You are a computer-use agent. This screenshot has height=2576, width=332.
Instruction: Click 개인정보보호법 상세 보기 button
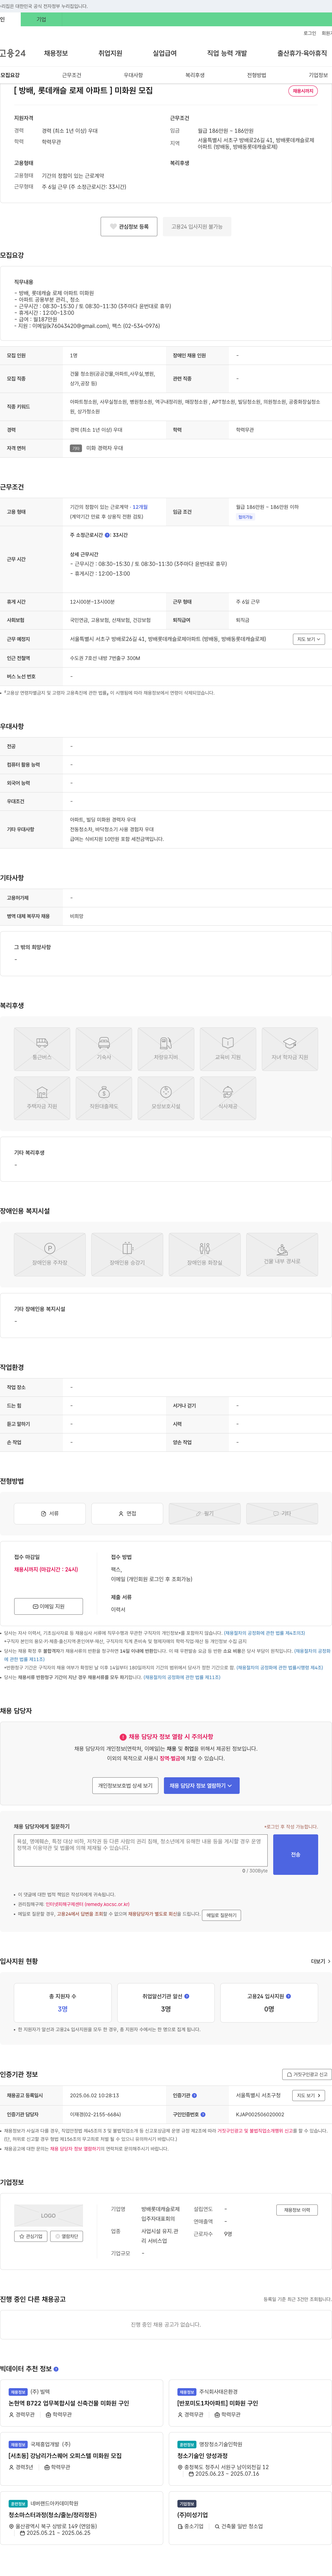(125, 1785)
